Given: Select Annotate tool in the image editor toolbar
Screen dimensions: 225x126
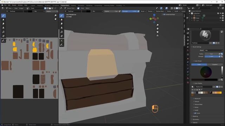Looking at the screenshot, I should pyautogui.click(x=4, y=41).
